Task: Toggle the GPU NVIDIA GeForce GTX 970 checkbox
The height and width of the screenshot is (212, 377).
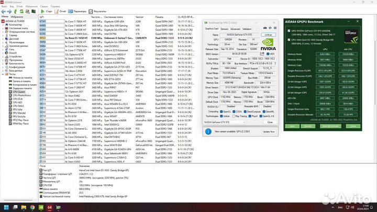Action: point(289,31)
